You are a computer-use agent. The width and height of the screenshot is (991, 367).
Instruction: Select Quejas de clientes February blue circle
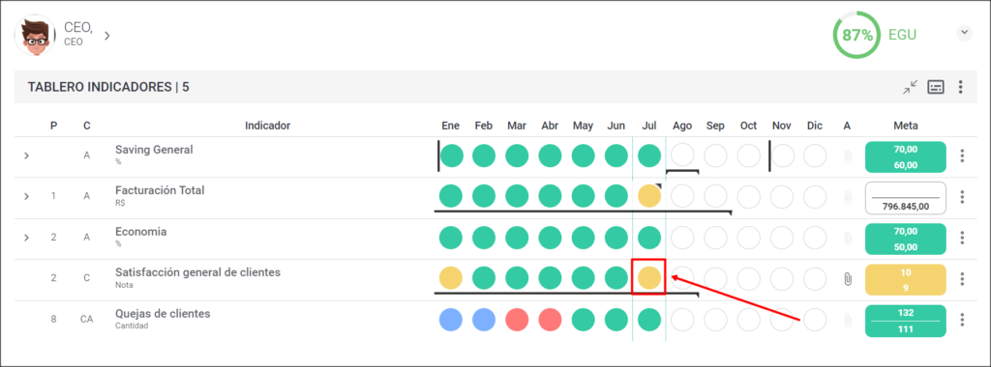click(484, 320)
